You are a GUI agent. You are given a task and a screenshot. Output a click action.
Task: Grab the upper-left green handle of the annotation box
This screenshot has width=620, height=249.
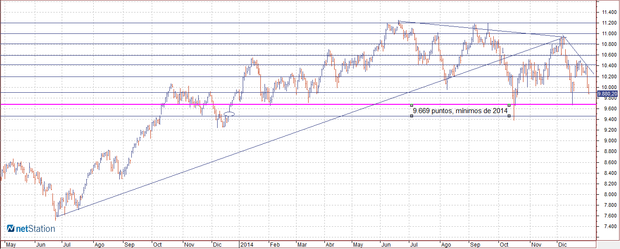click(412, 105)
